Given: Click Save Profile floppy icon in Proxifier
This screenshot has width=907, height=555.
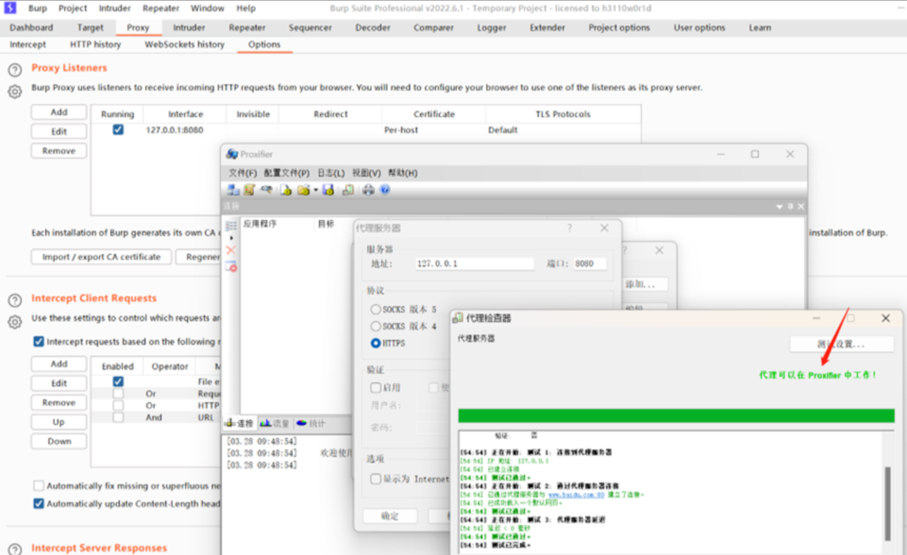Looking at the screenshot, I should (328, 189).
